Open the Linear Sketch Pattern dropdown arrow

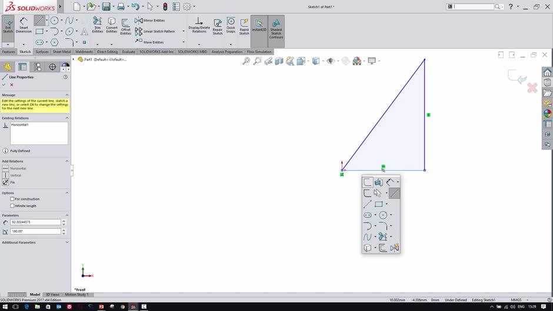point(184,31)
